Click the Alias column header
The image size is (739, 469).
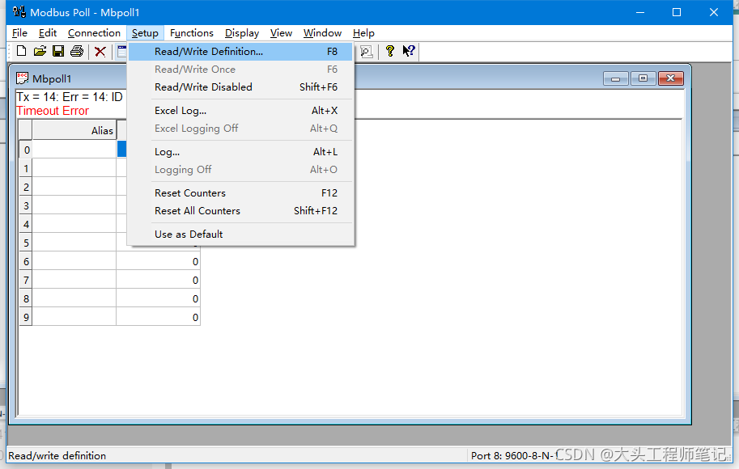74,130
